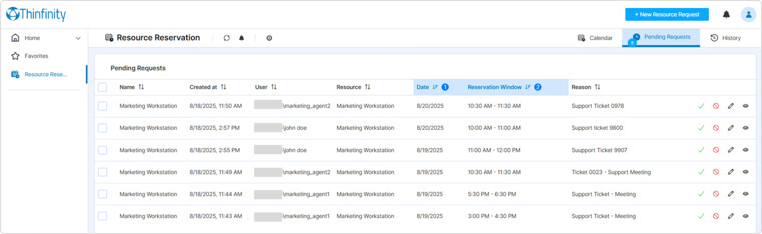Click the Resource Reservation calendar title icon

click(109, 38)
